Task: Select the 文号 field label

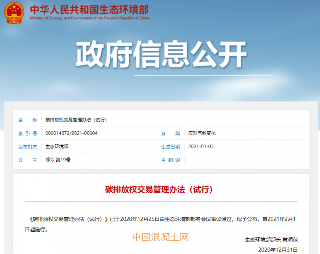Action: (x=28, y=160)
